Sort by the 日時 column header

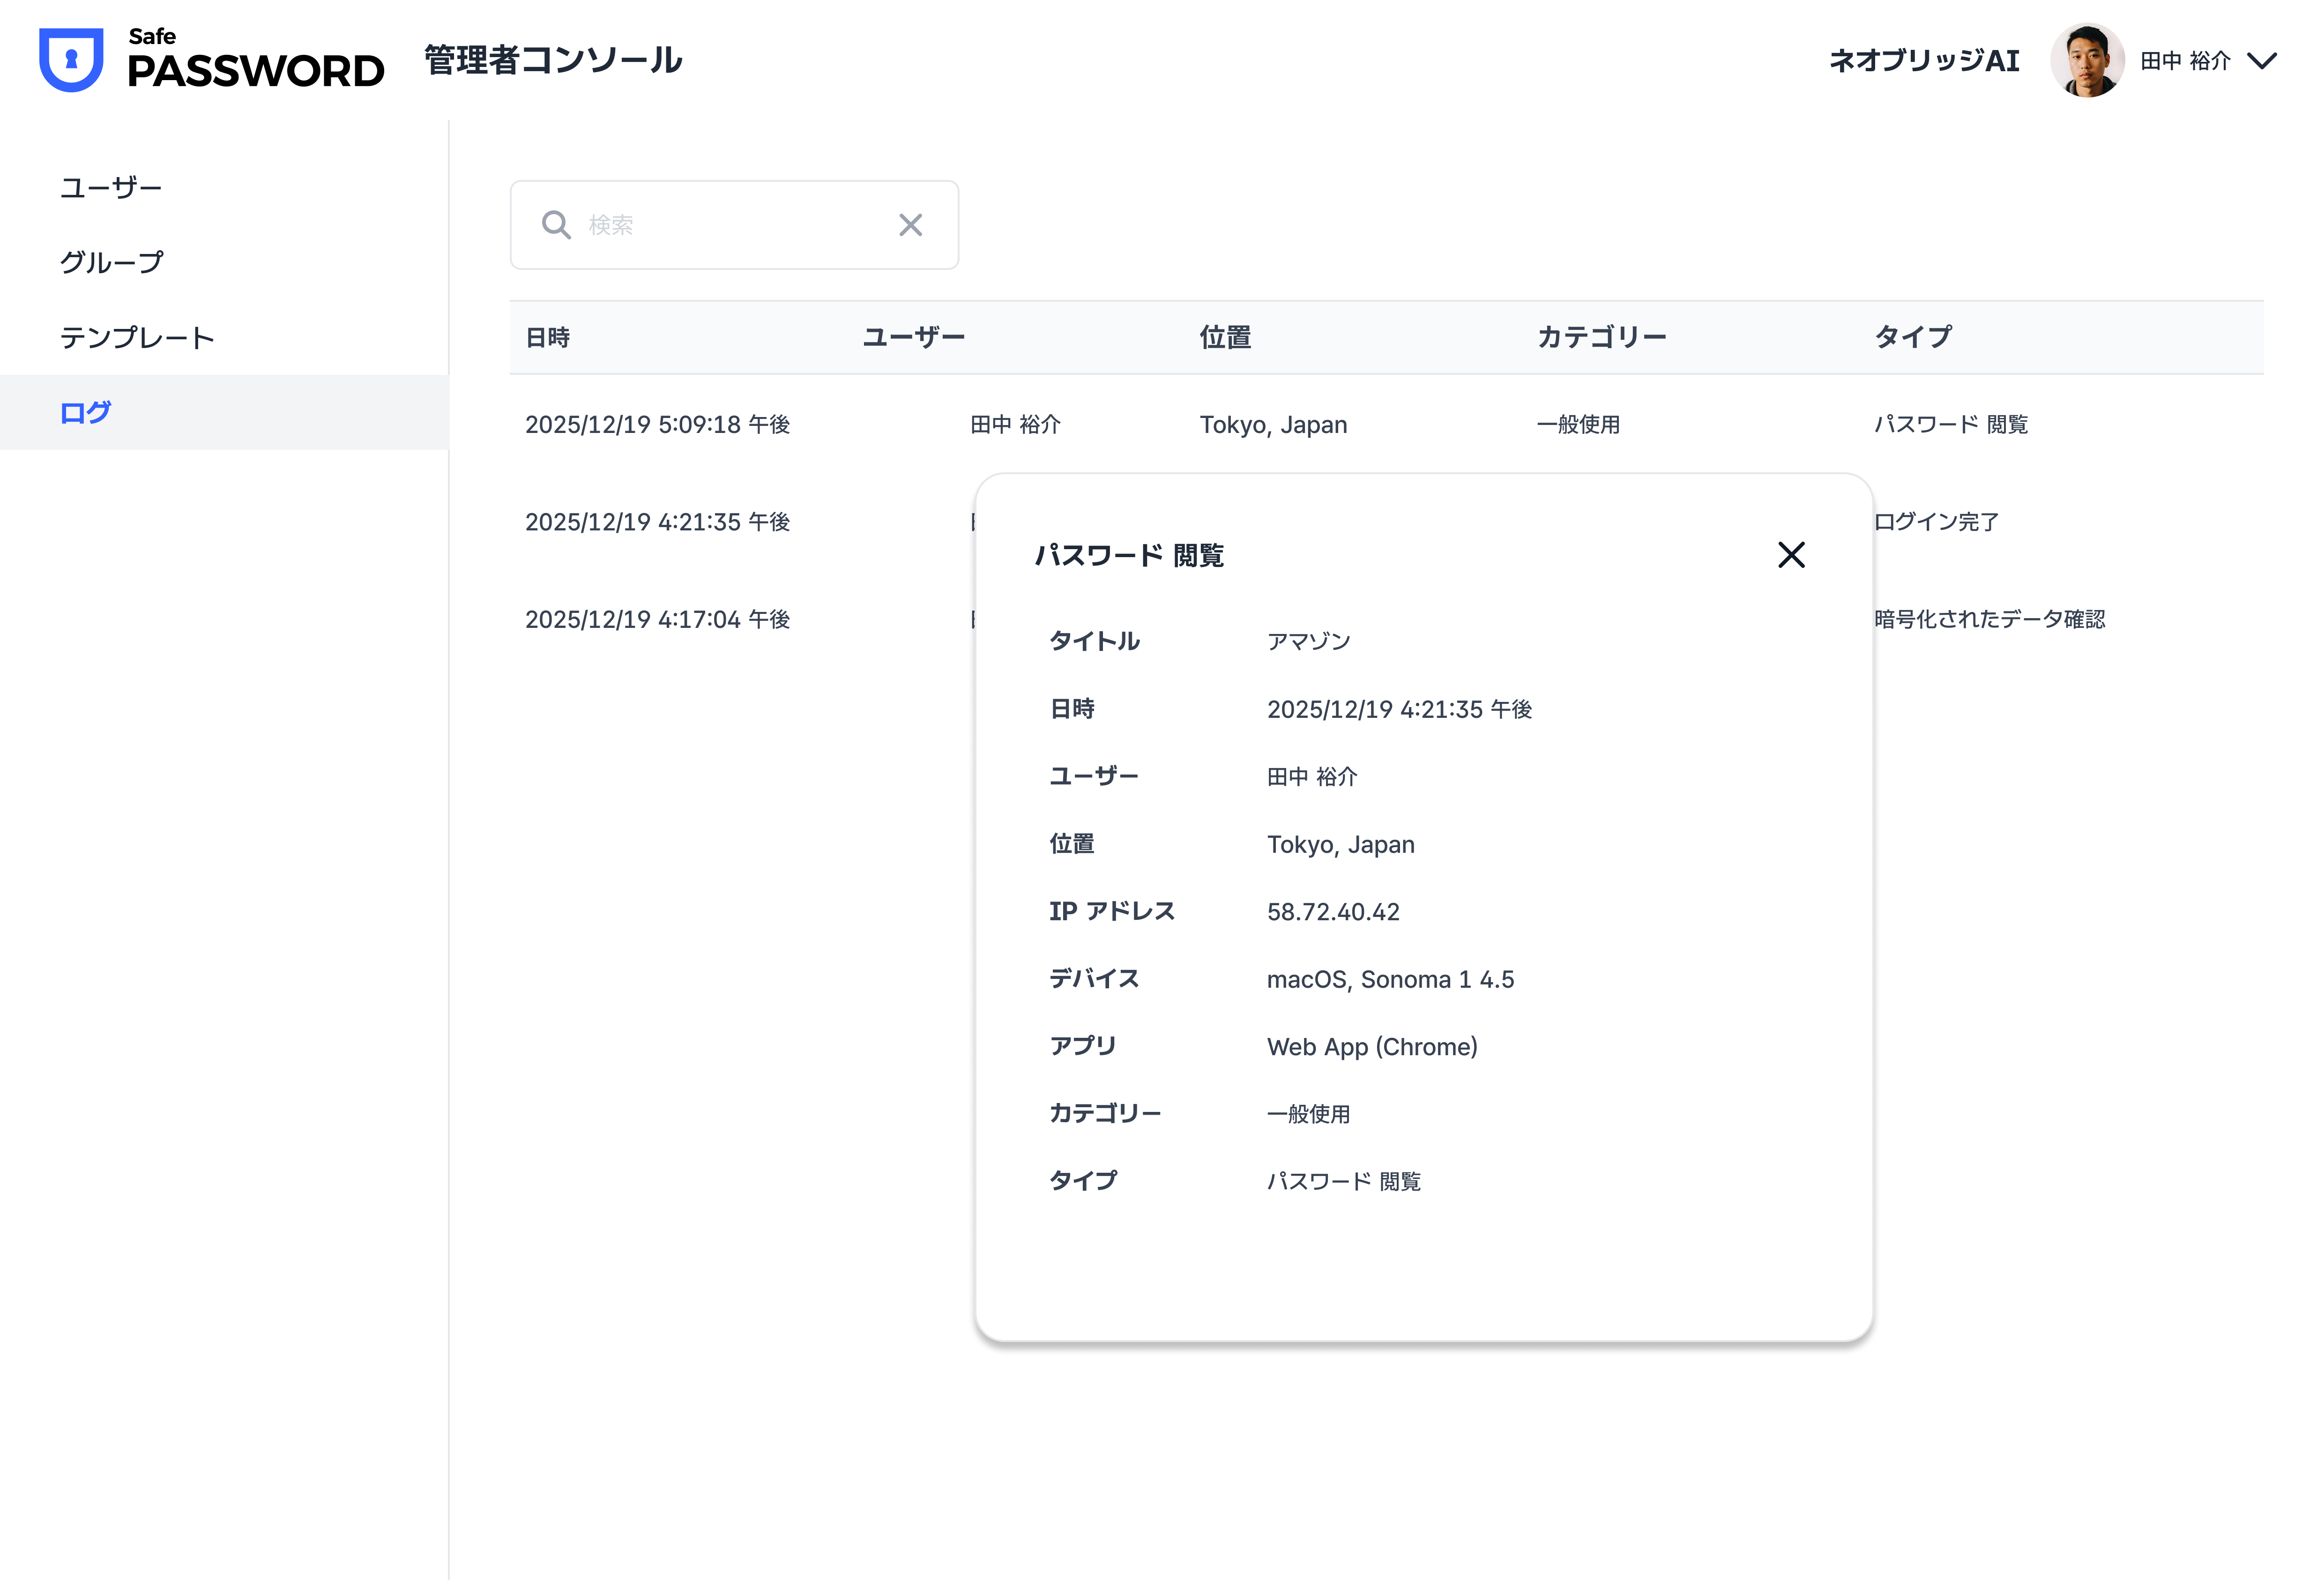pos(548,338)
